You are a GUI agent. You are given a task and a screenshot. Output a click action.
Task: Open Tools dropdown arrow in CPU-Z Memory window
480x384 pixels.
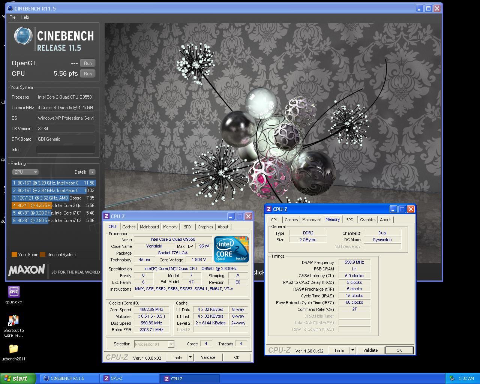click(352, 350)
